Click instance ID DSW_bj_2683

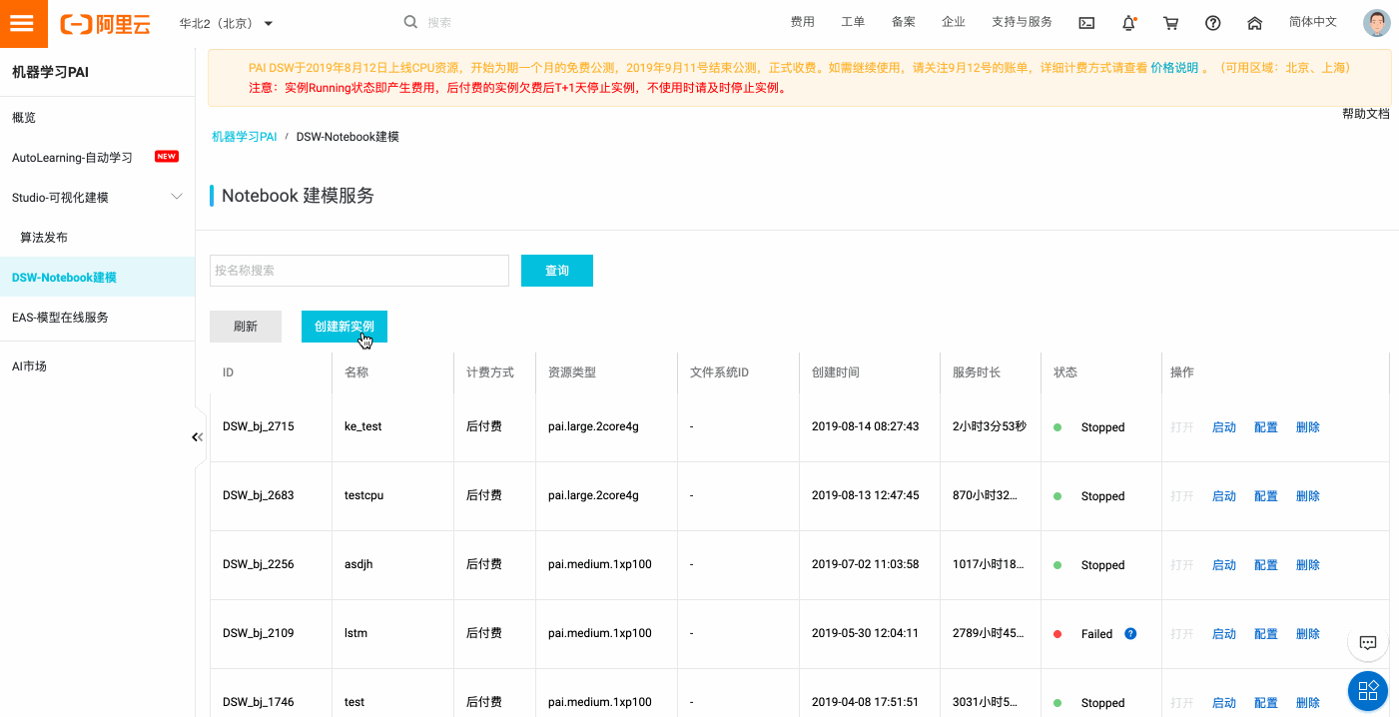(259, 495)
